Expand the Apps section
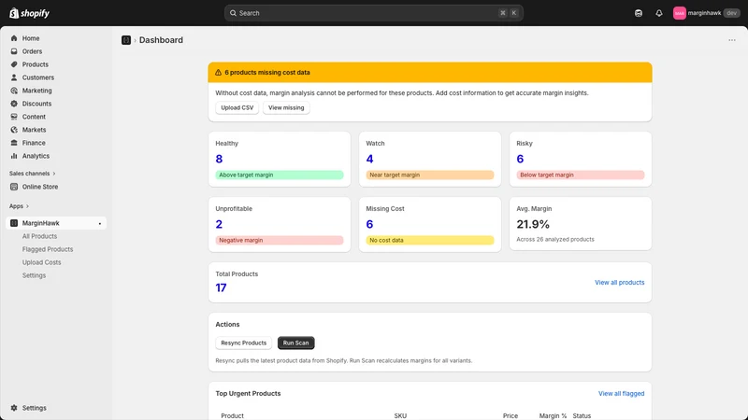This screenshot has height=420, width=748. point(19,206)
